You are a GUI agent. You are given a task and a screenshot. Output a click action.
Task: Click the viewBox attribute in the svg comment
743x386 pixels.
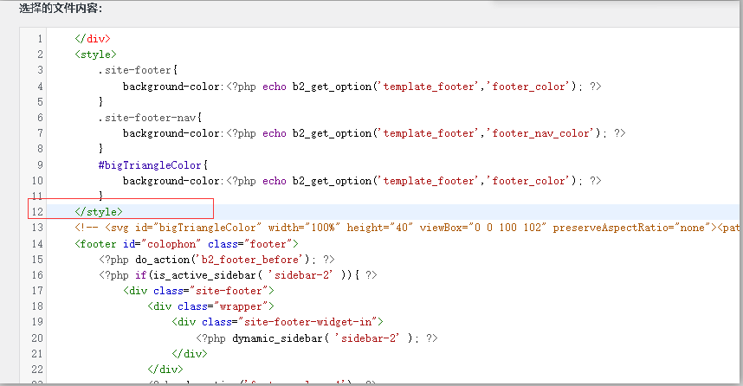[x=440, y=228]
